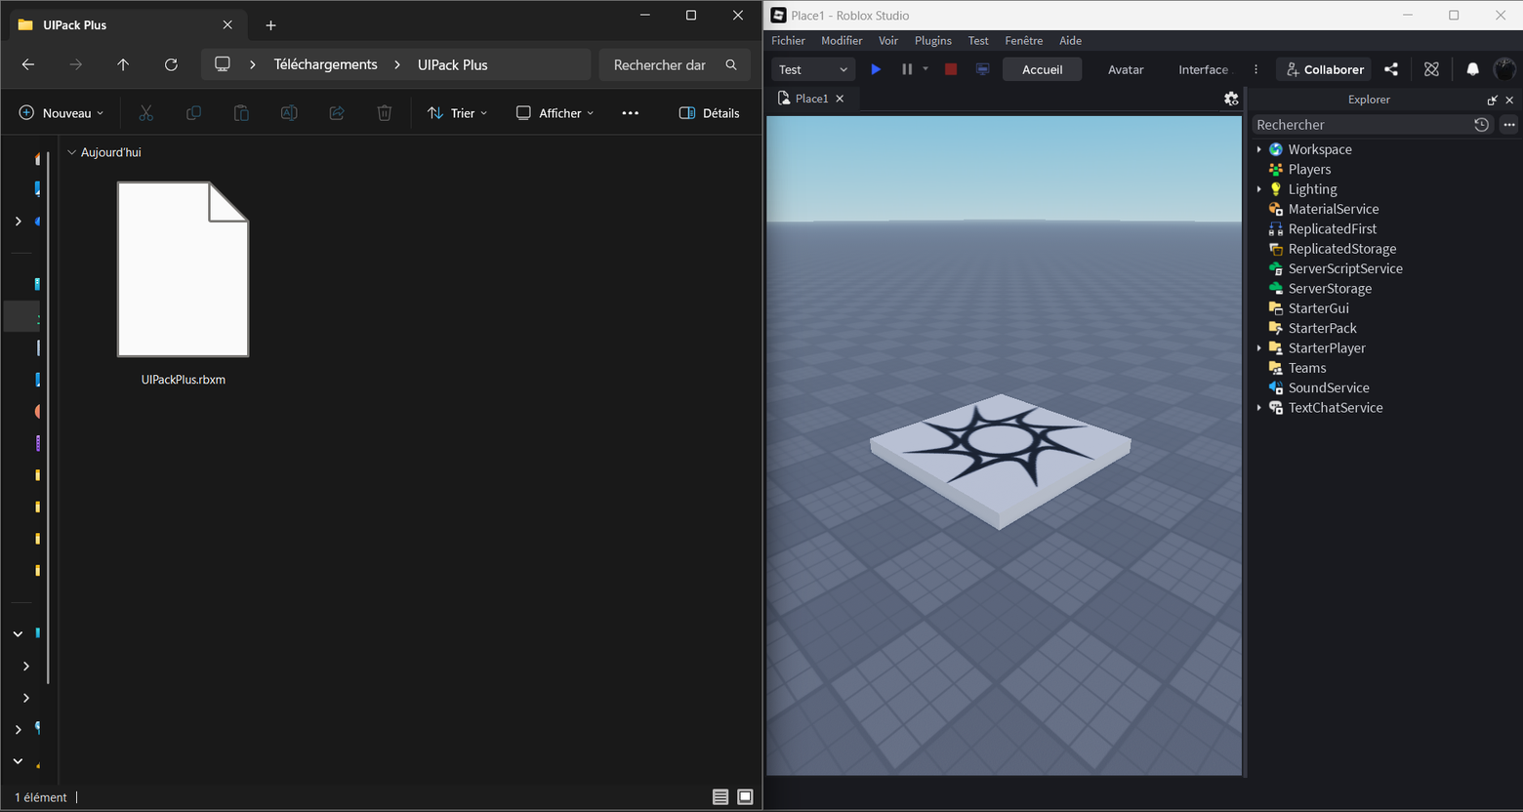Close the Explorer panel
The width and height of the screenshot is (1523, 812).
point(1509,100)
